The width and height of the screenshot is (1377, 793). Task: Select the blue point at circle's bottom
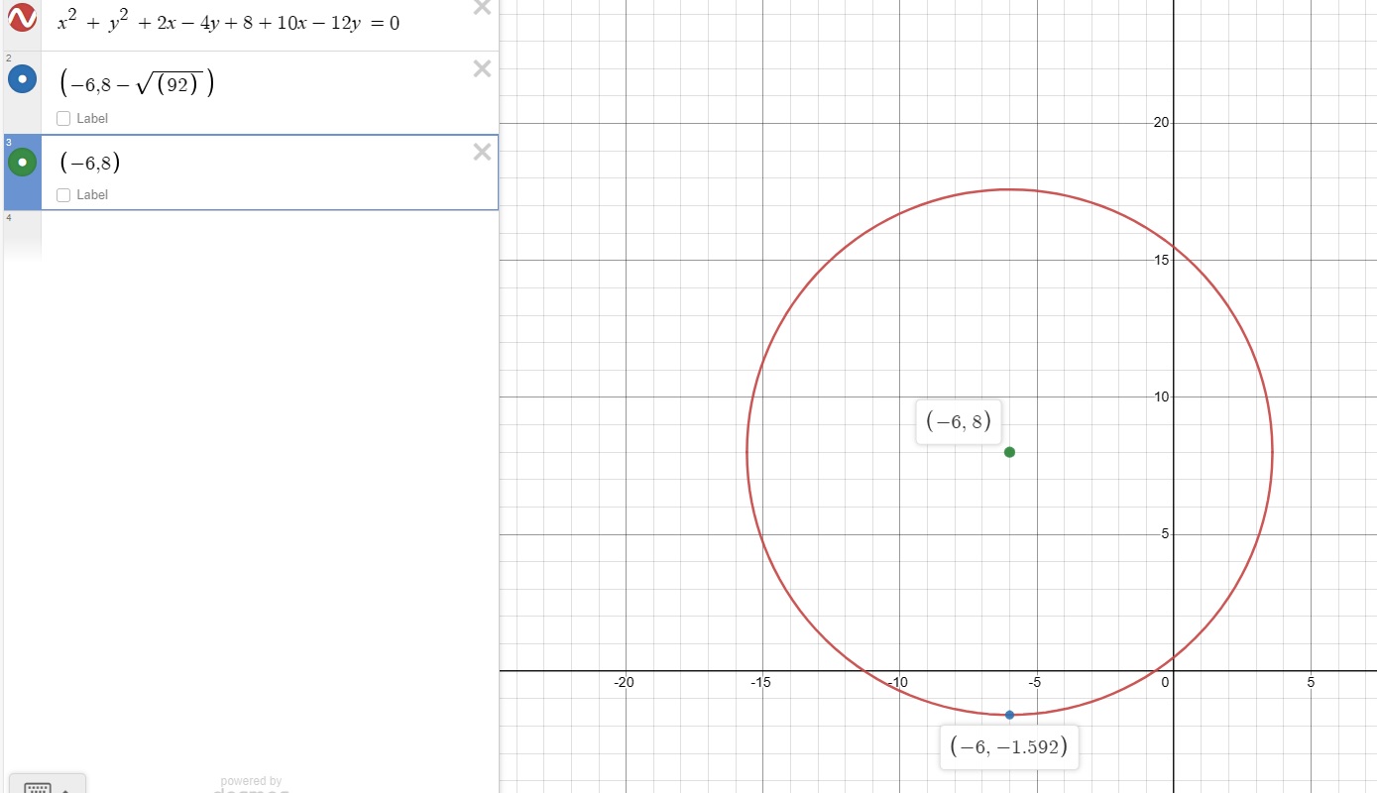[x=1009, y=715]
